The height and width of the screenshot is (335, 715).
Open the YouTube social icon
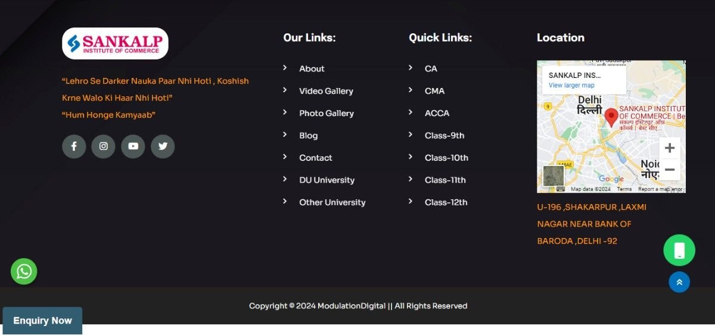133,146
